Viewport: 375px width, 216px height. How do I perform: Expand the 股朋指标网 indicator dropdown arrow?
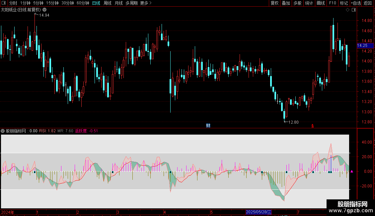[3, 131]
